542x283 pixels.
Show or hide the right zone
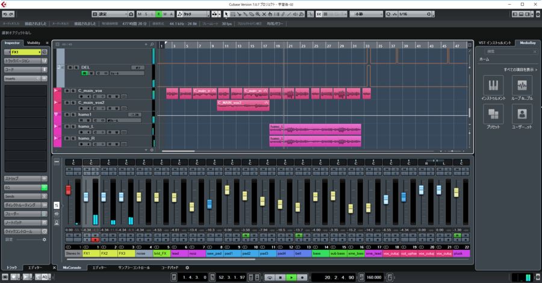(528, 14)
